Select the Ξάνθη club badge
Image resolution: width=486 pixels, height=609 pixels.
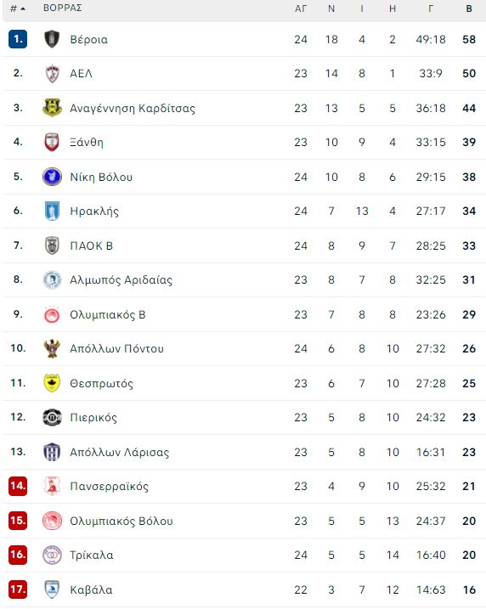(52, 142)
